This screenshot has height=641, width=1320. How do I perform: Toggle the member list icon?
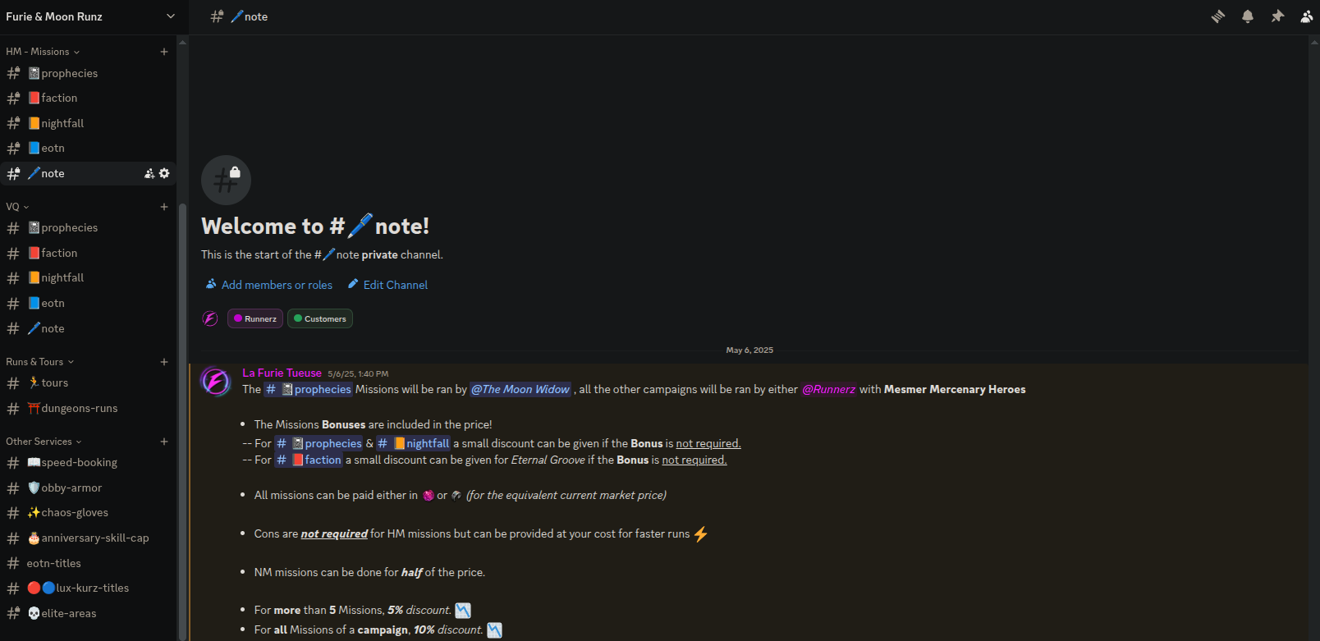pyautogui.click(x=1306, y=16)
